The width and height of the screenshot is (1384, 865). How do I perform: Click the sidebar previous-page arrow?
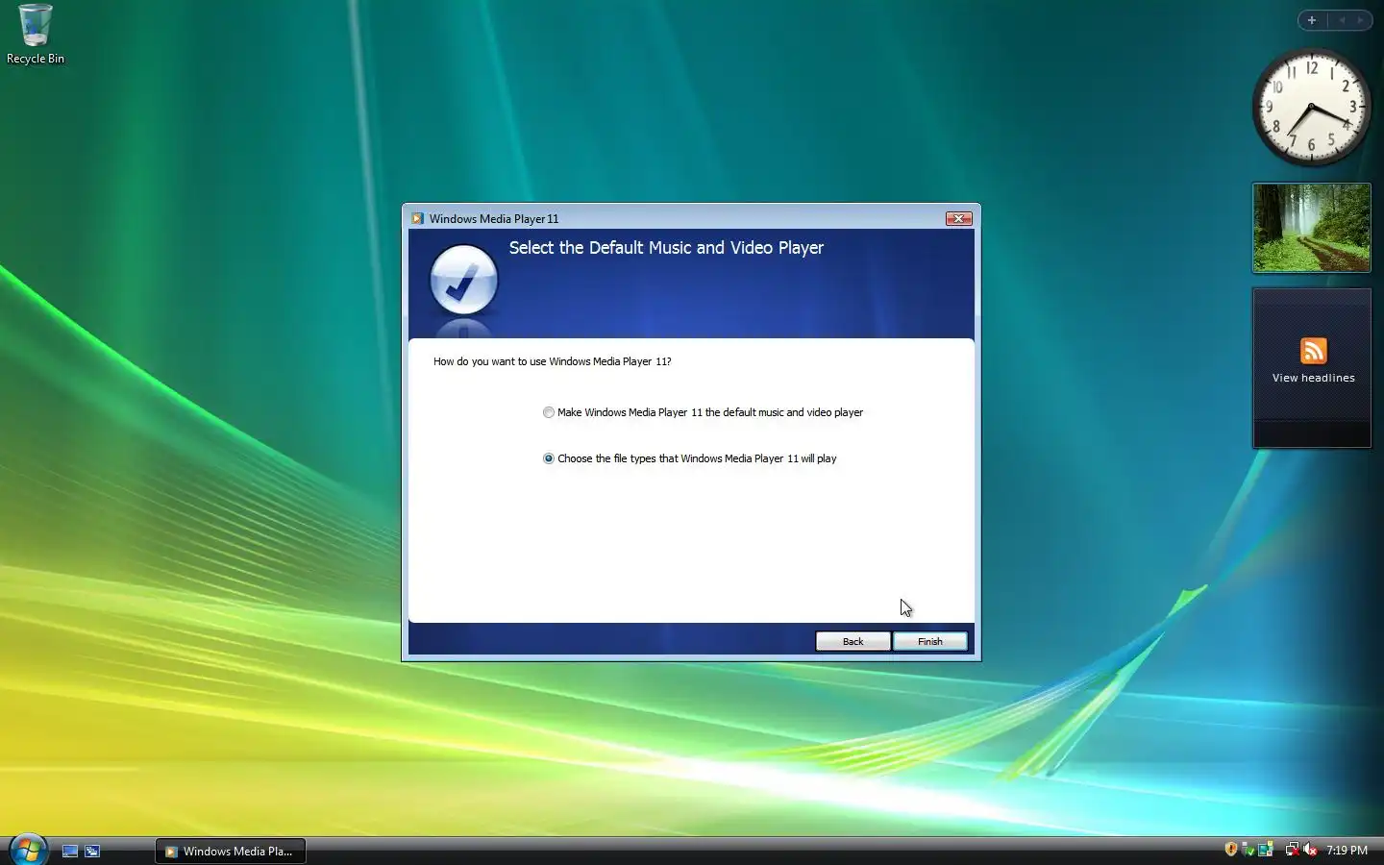click(1342, 20)
